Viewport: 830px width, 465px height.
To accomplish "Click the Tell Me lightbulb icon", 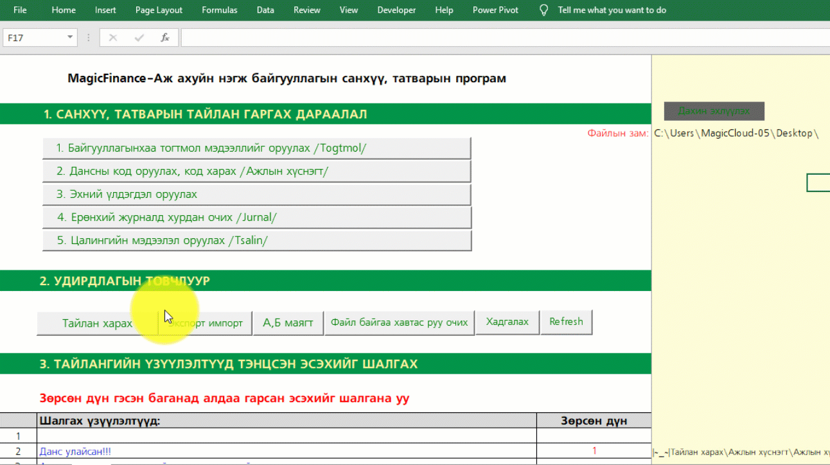I will [543, 10].
